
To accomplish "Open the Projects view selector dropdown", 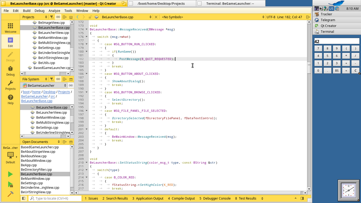I will (x=35, y=17).
